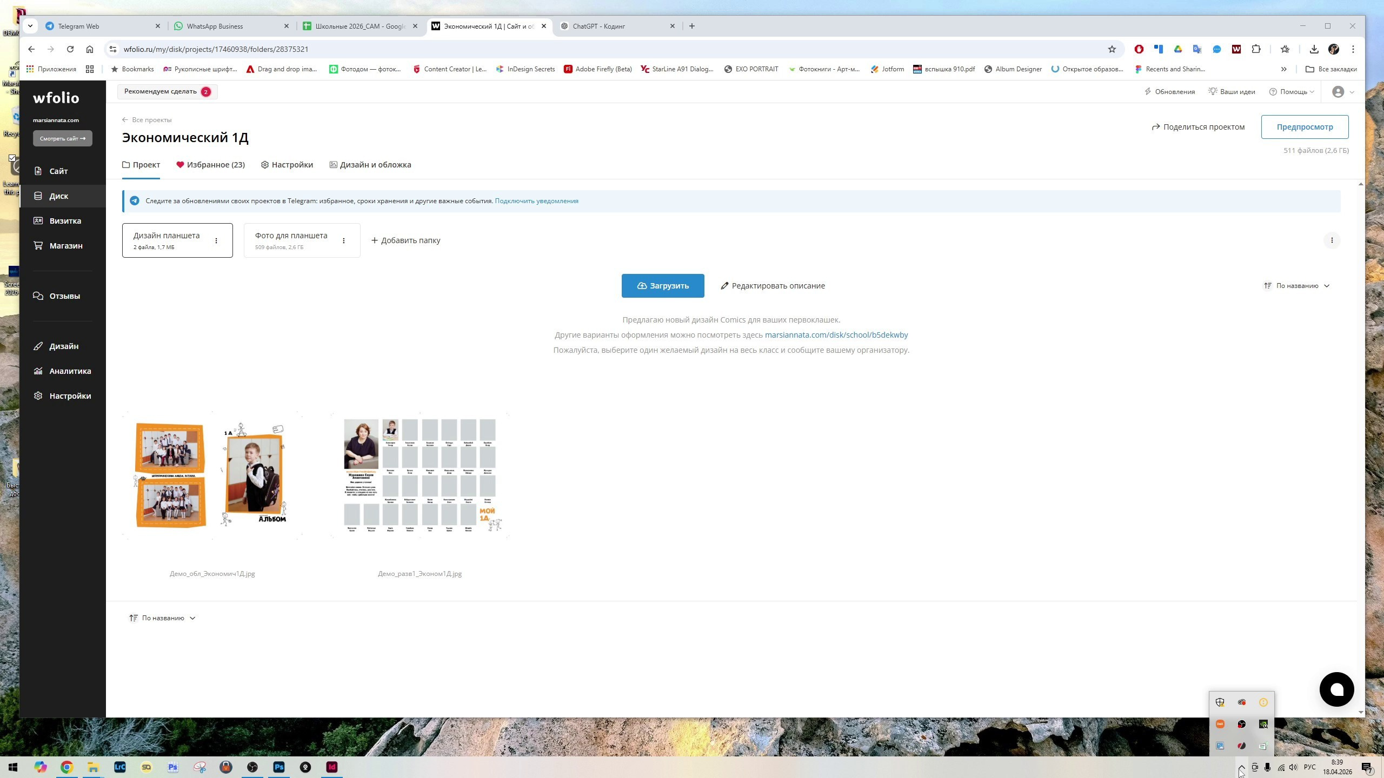The height and width of the screenshot is (778, 1384).
Task: Switch to the Избранное (23) tab
Action: point(210,165)
